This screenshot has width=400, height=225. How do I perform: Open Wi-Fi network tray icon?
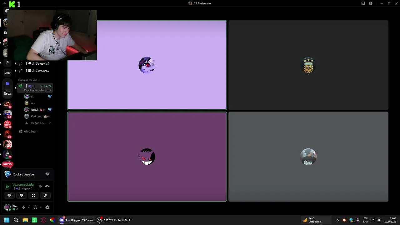pos(373,220)
